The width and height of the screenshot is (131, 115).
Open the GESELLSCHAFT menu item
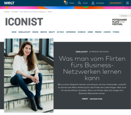coord(24,32)
